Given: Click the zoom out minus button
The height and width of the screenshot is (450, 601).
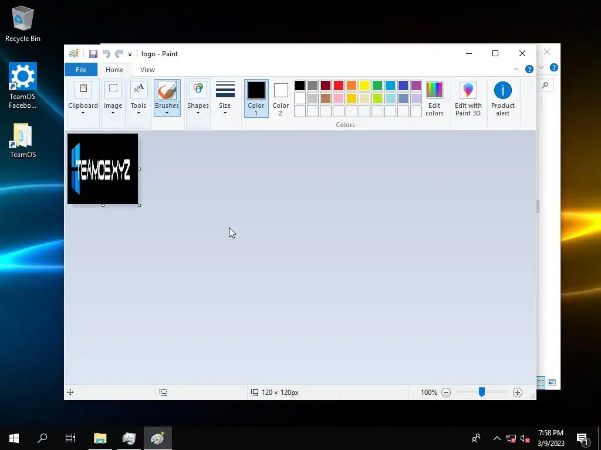Looking at the screenshot, I should click(x=446, y=392).
